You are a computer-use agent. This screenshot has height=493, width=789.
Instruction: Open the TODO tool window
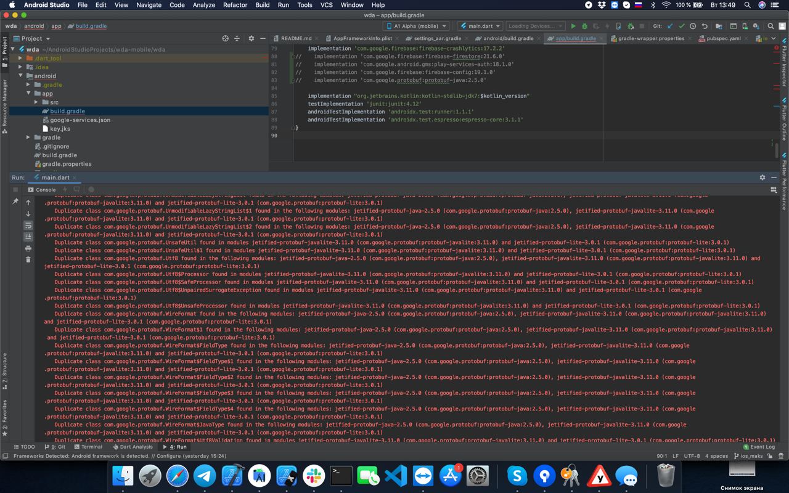coord(25,447)
